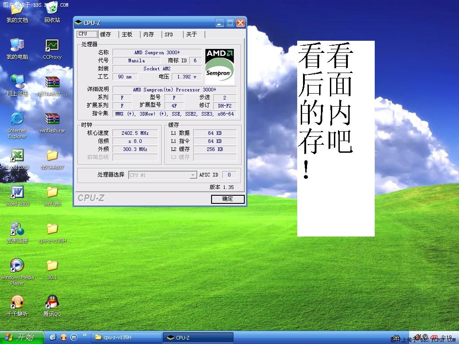Click the 工艺 value 90 nm
The height and width of the screenshot is (344, 459).
[125, 77]
